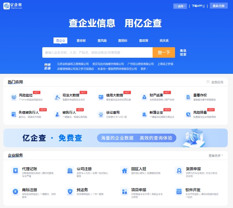Select the 找法务 shield icon
233x208 pixels.
click(70, 192)
